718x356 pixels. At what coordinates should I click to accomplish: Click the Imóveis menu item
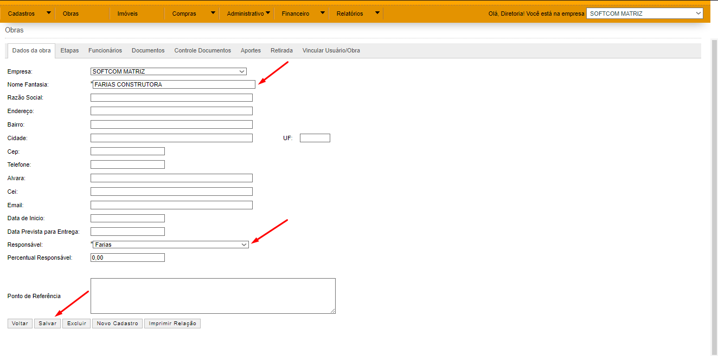click(127, 14)
